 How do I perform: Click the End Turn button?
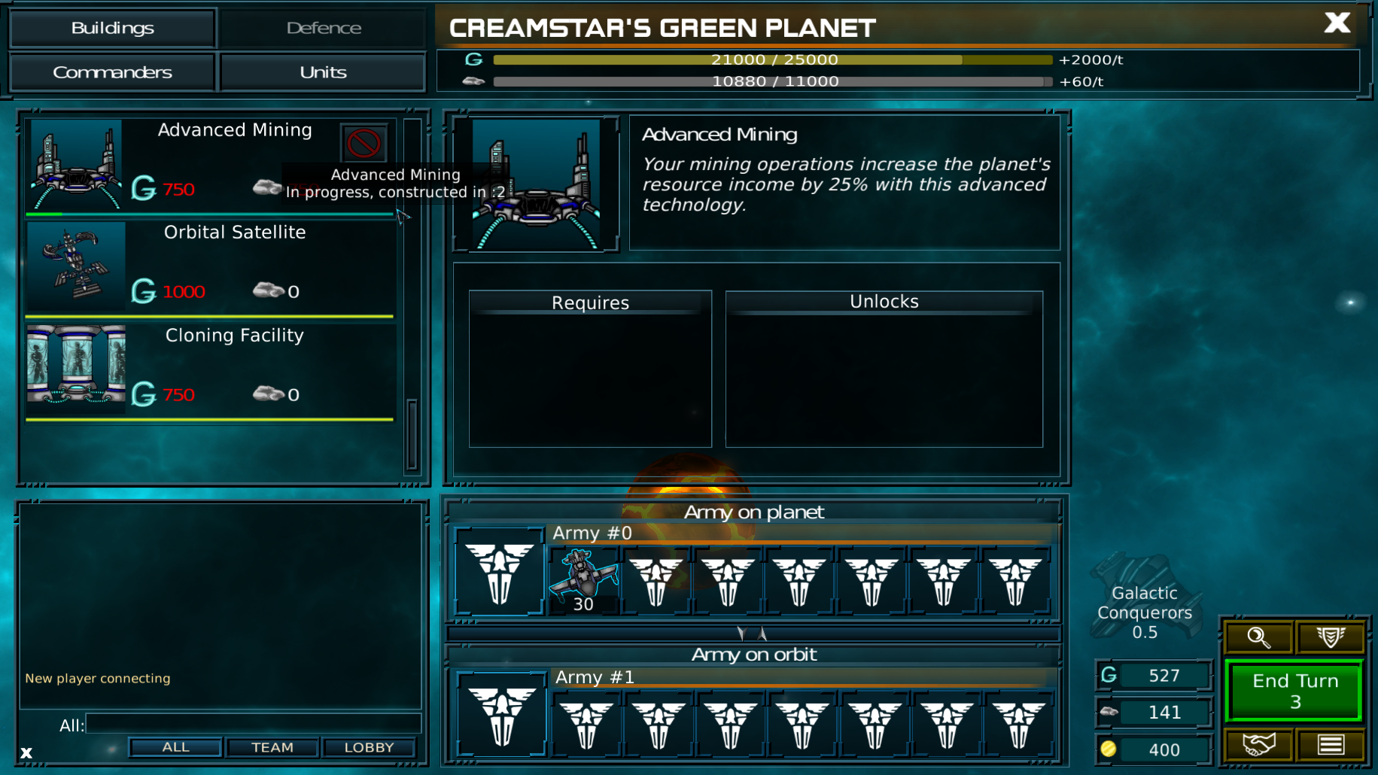[1294, 691]
